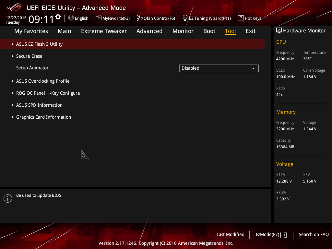Open MyFavorite(F3) list icon
The height and width of the screenshot is (249, 332).
98,18
